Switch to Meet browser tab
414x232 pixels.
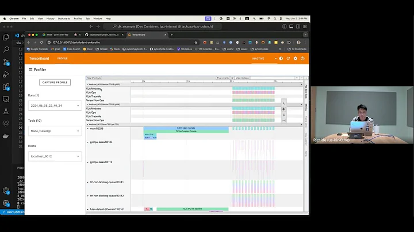57,35
